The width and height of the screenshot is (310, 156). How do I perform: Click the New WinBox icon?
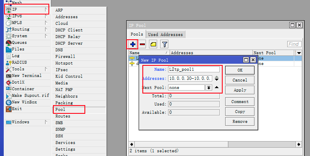point(9,102)
